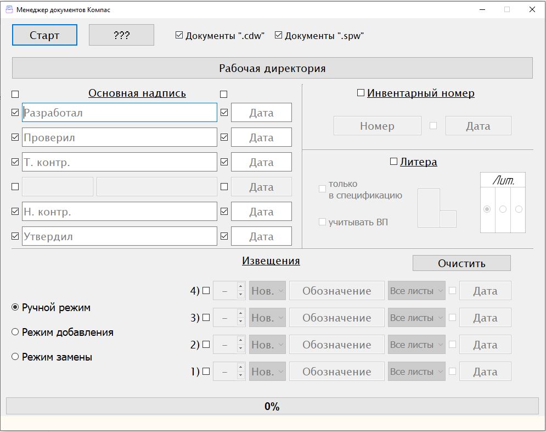
Task: Click the Утвердил input field
Action: coord(120,236)
